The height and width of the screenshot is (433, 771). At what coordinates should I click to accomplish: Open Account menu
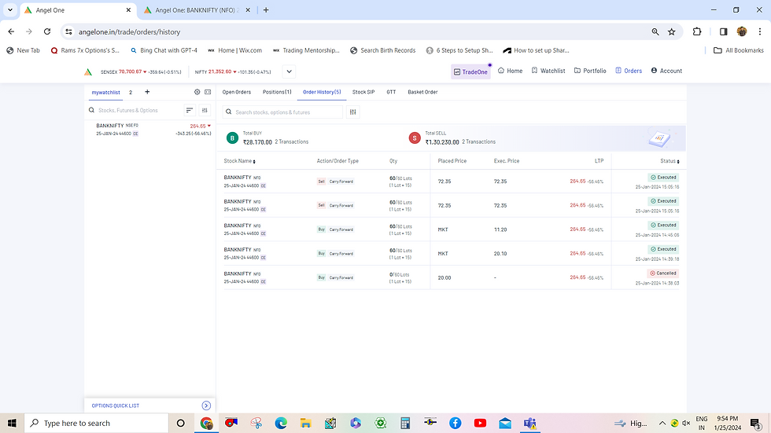667,71
